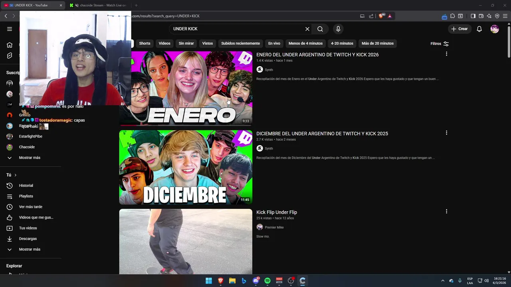Select the Vistos filter chip

(208, 43)
